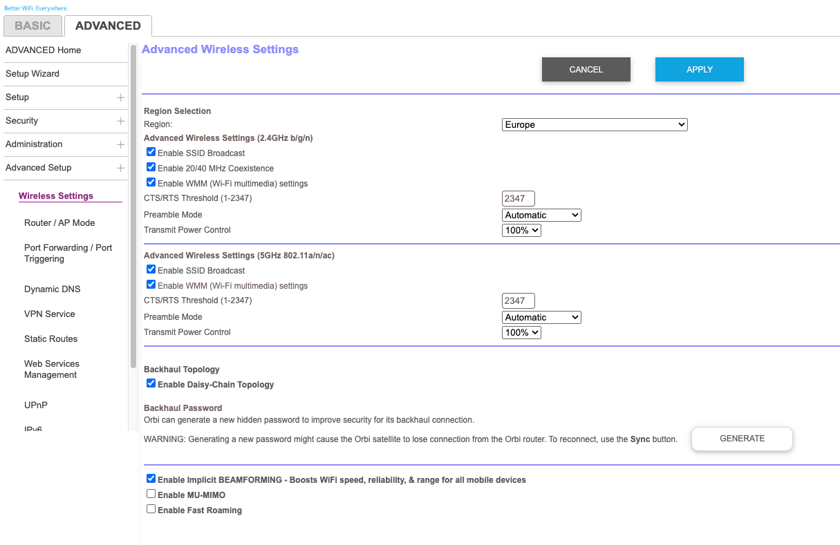
Task: Expand the Setup menu plus icon
Action: [121, 97]
